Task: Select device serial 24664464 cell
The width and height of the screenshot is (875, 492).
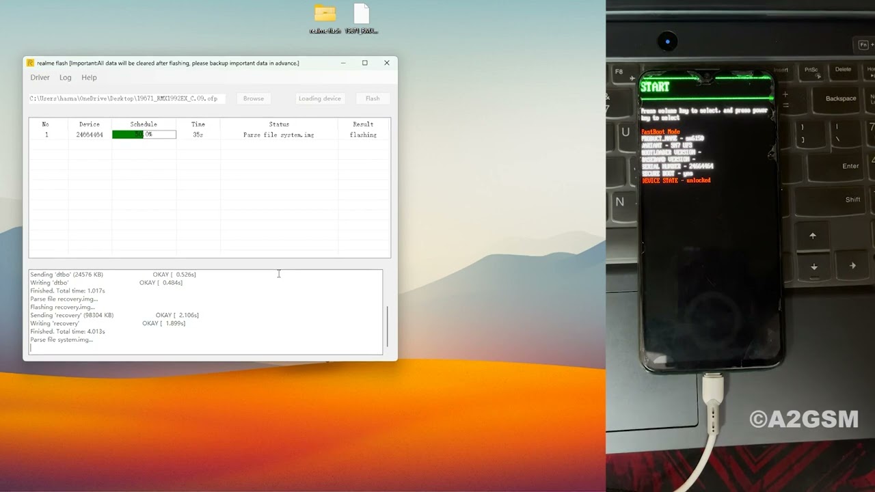Action: click(90, 135)
